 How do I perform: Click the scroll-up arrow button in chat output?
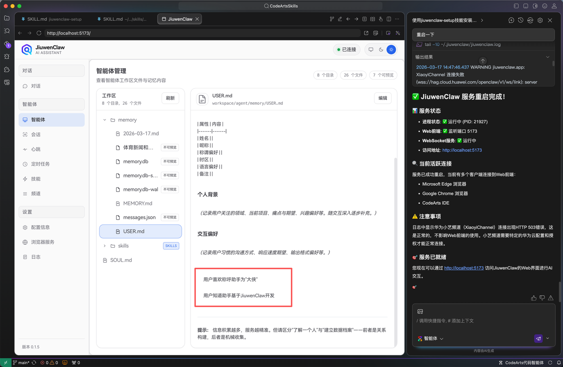click(483, 61)
